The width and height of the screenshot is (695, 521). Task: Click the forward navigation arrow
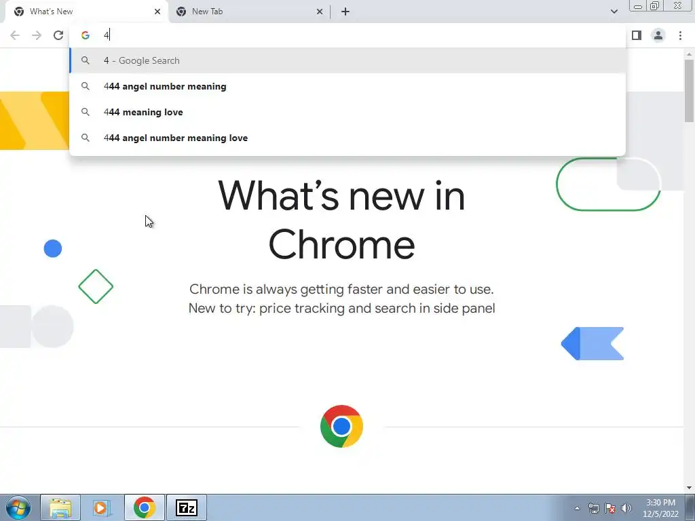pos(37,35)
